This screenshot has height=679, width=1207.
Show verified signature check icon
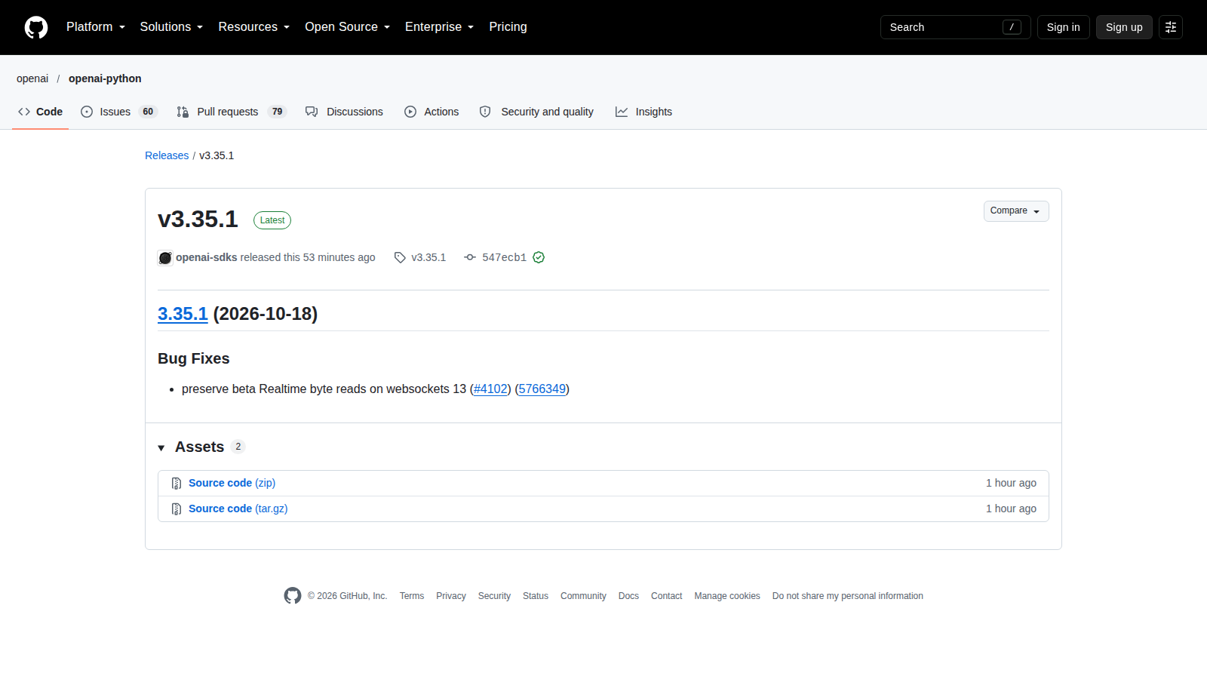[x=539, y=257]
